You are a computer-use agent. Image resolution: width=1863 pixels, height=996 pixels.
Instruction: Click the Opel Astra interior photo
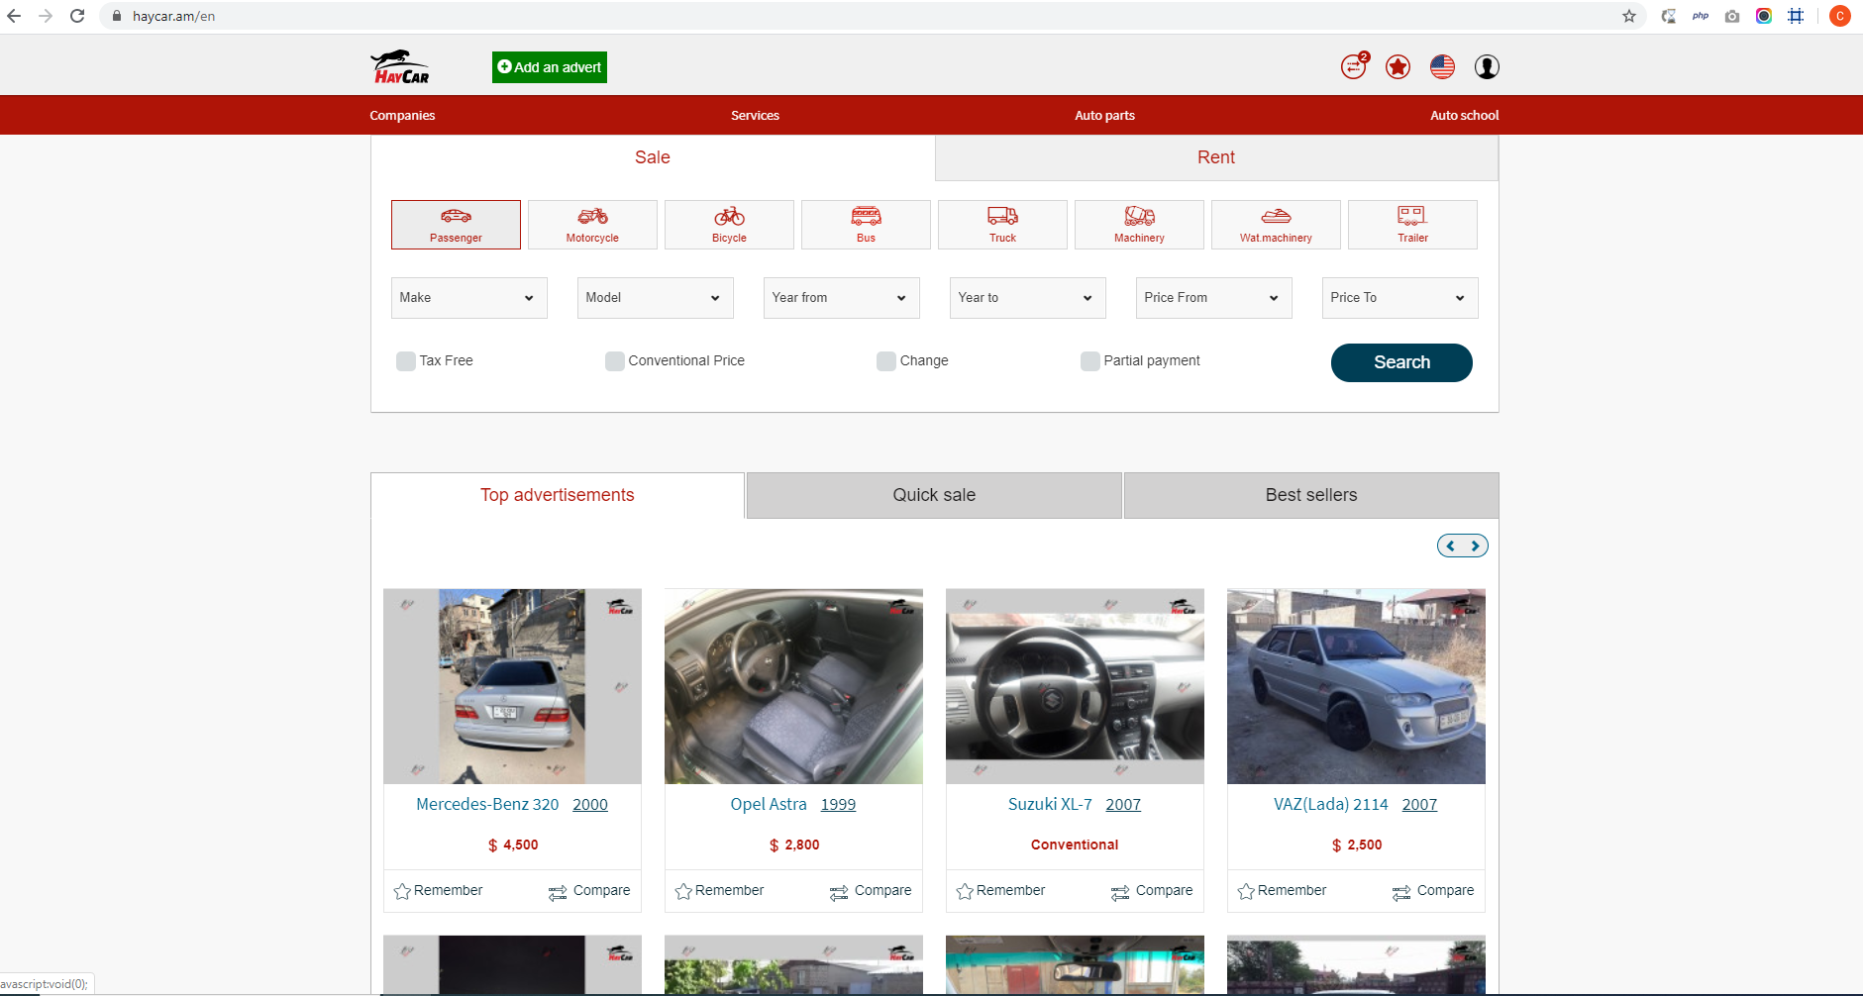(x=793, y=686)
